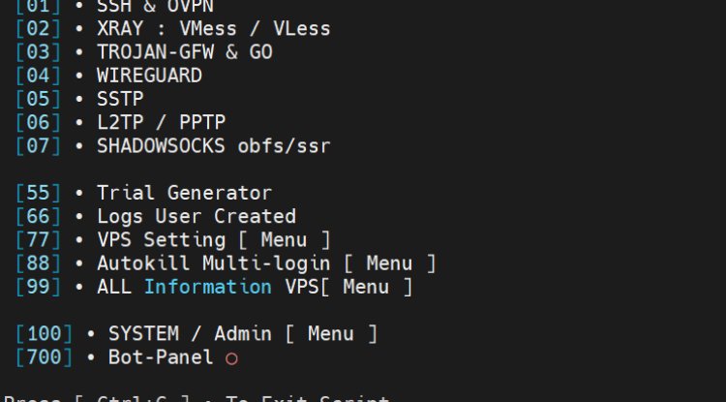The image size is (726, 402).
Task: Click the highlighted word Information
Action: click(x=207, y=287)
